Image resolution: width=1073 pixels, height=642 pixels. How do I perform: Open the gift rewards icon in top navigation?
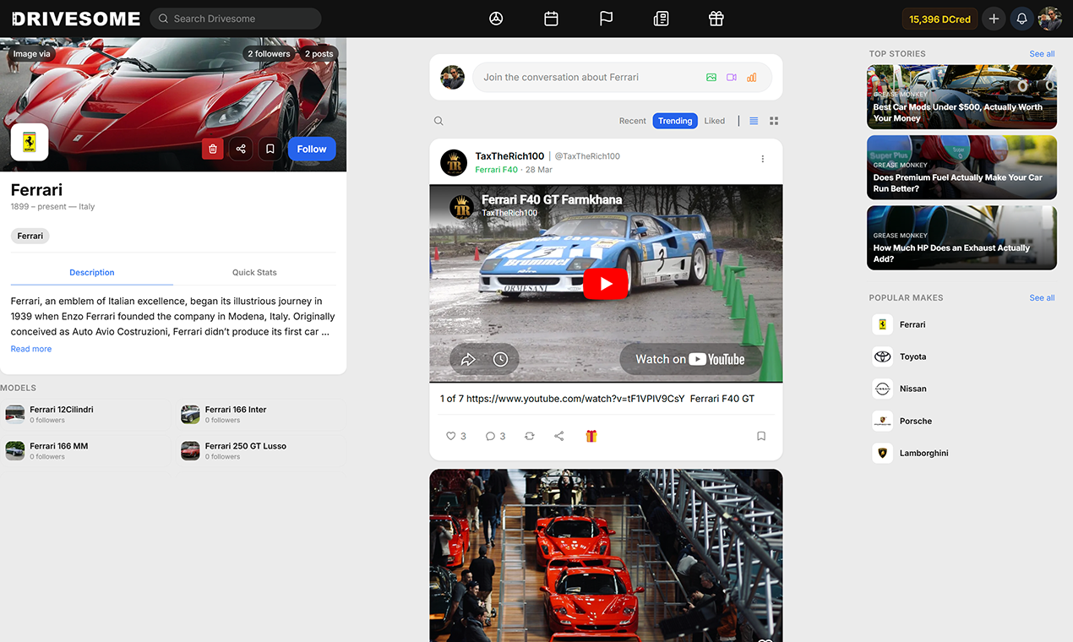click(x=716, y=19)
